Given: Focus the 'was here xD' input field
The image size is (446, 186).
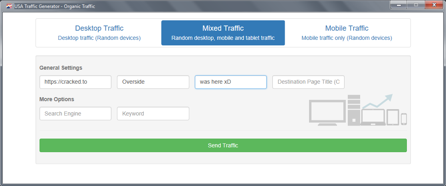Looking at the screenshot, I should click(231, 82).
